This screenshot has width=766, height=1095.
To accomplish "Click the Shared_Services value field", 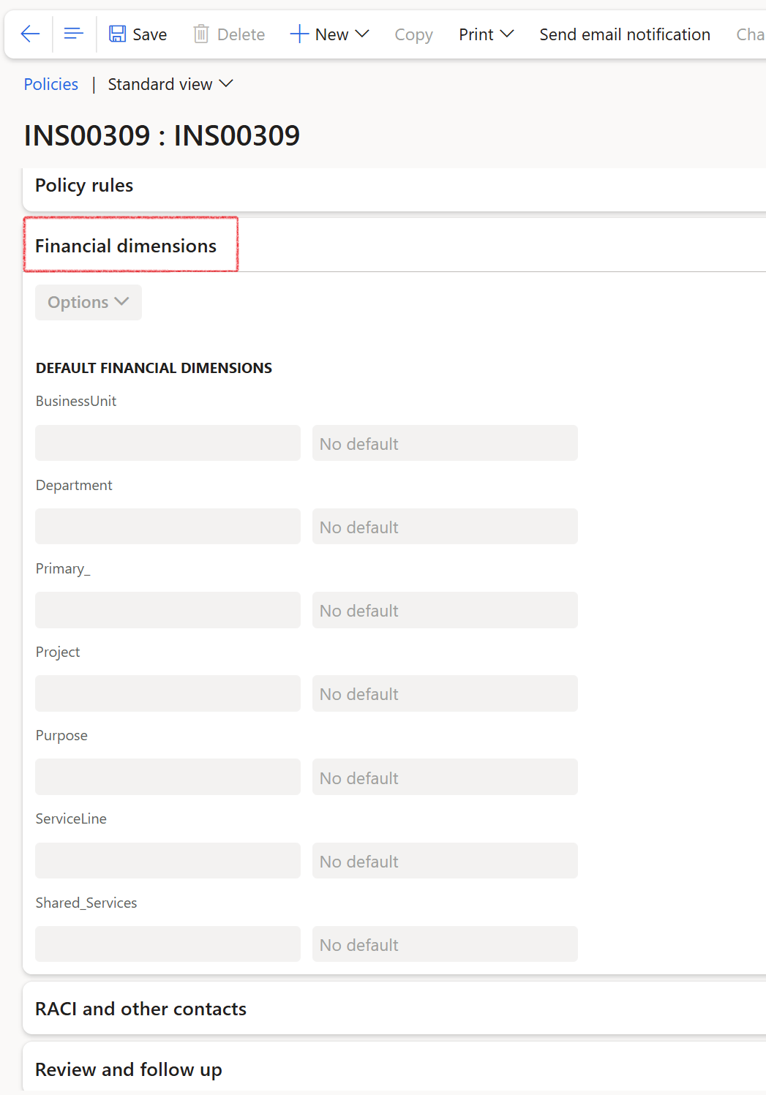I will click(168, 944).
